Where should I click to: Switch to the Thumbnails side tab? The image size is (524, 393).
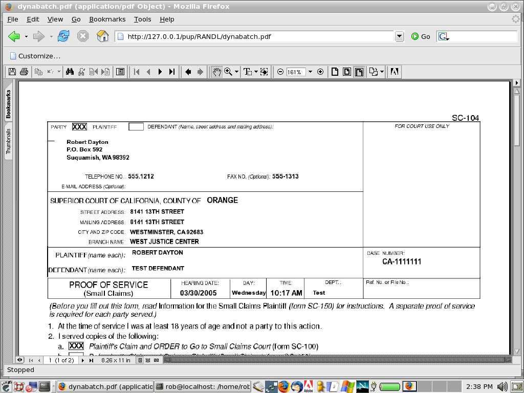tap(8, 141)
